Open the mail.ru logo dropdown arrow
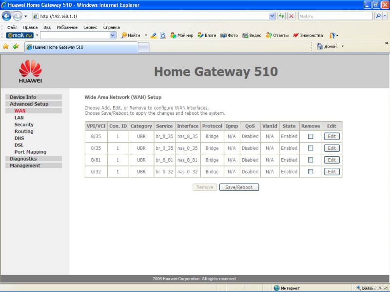 [x=37, y=35]
